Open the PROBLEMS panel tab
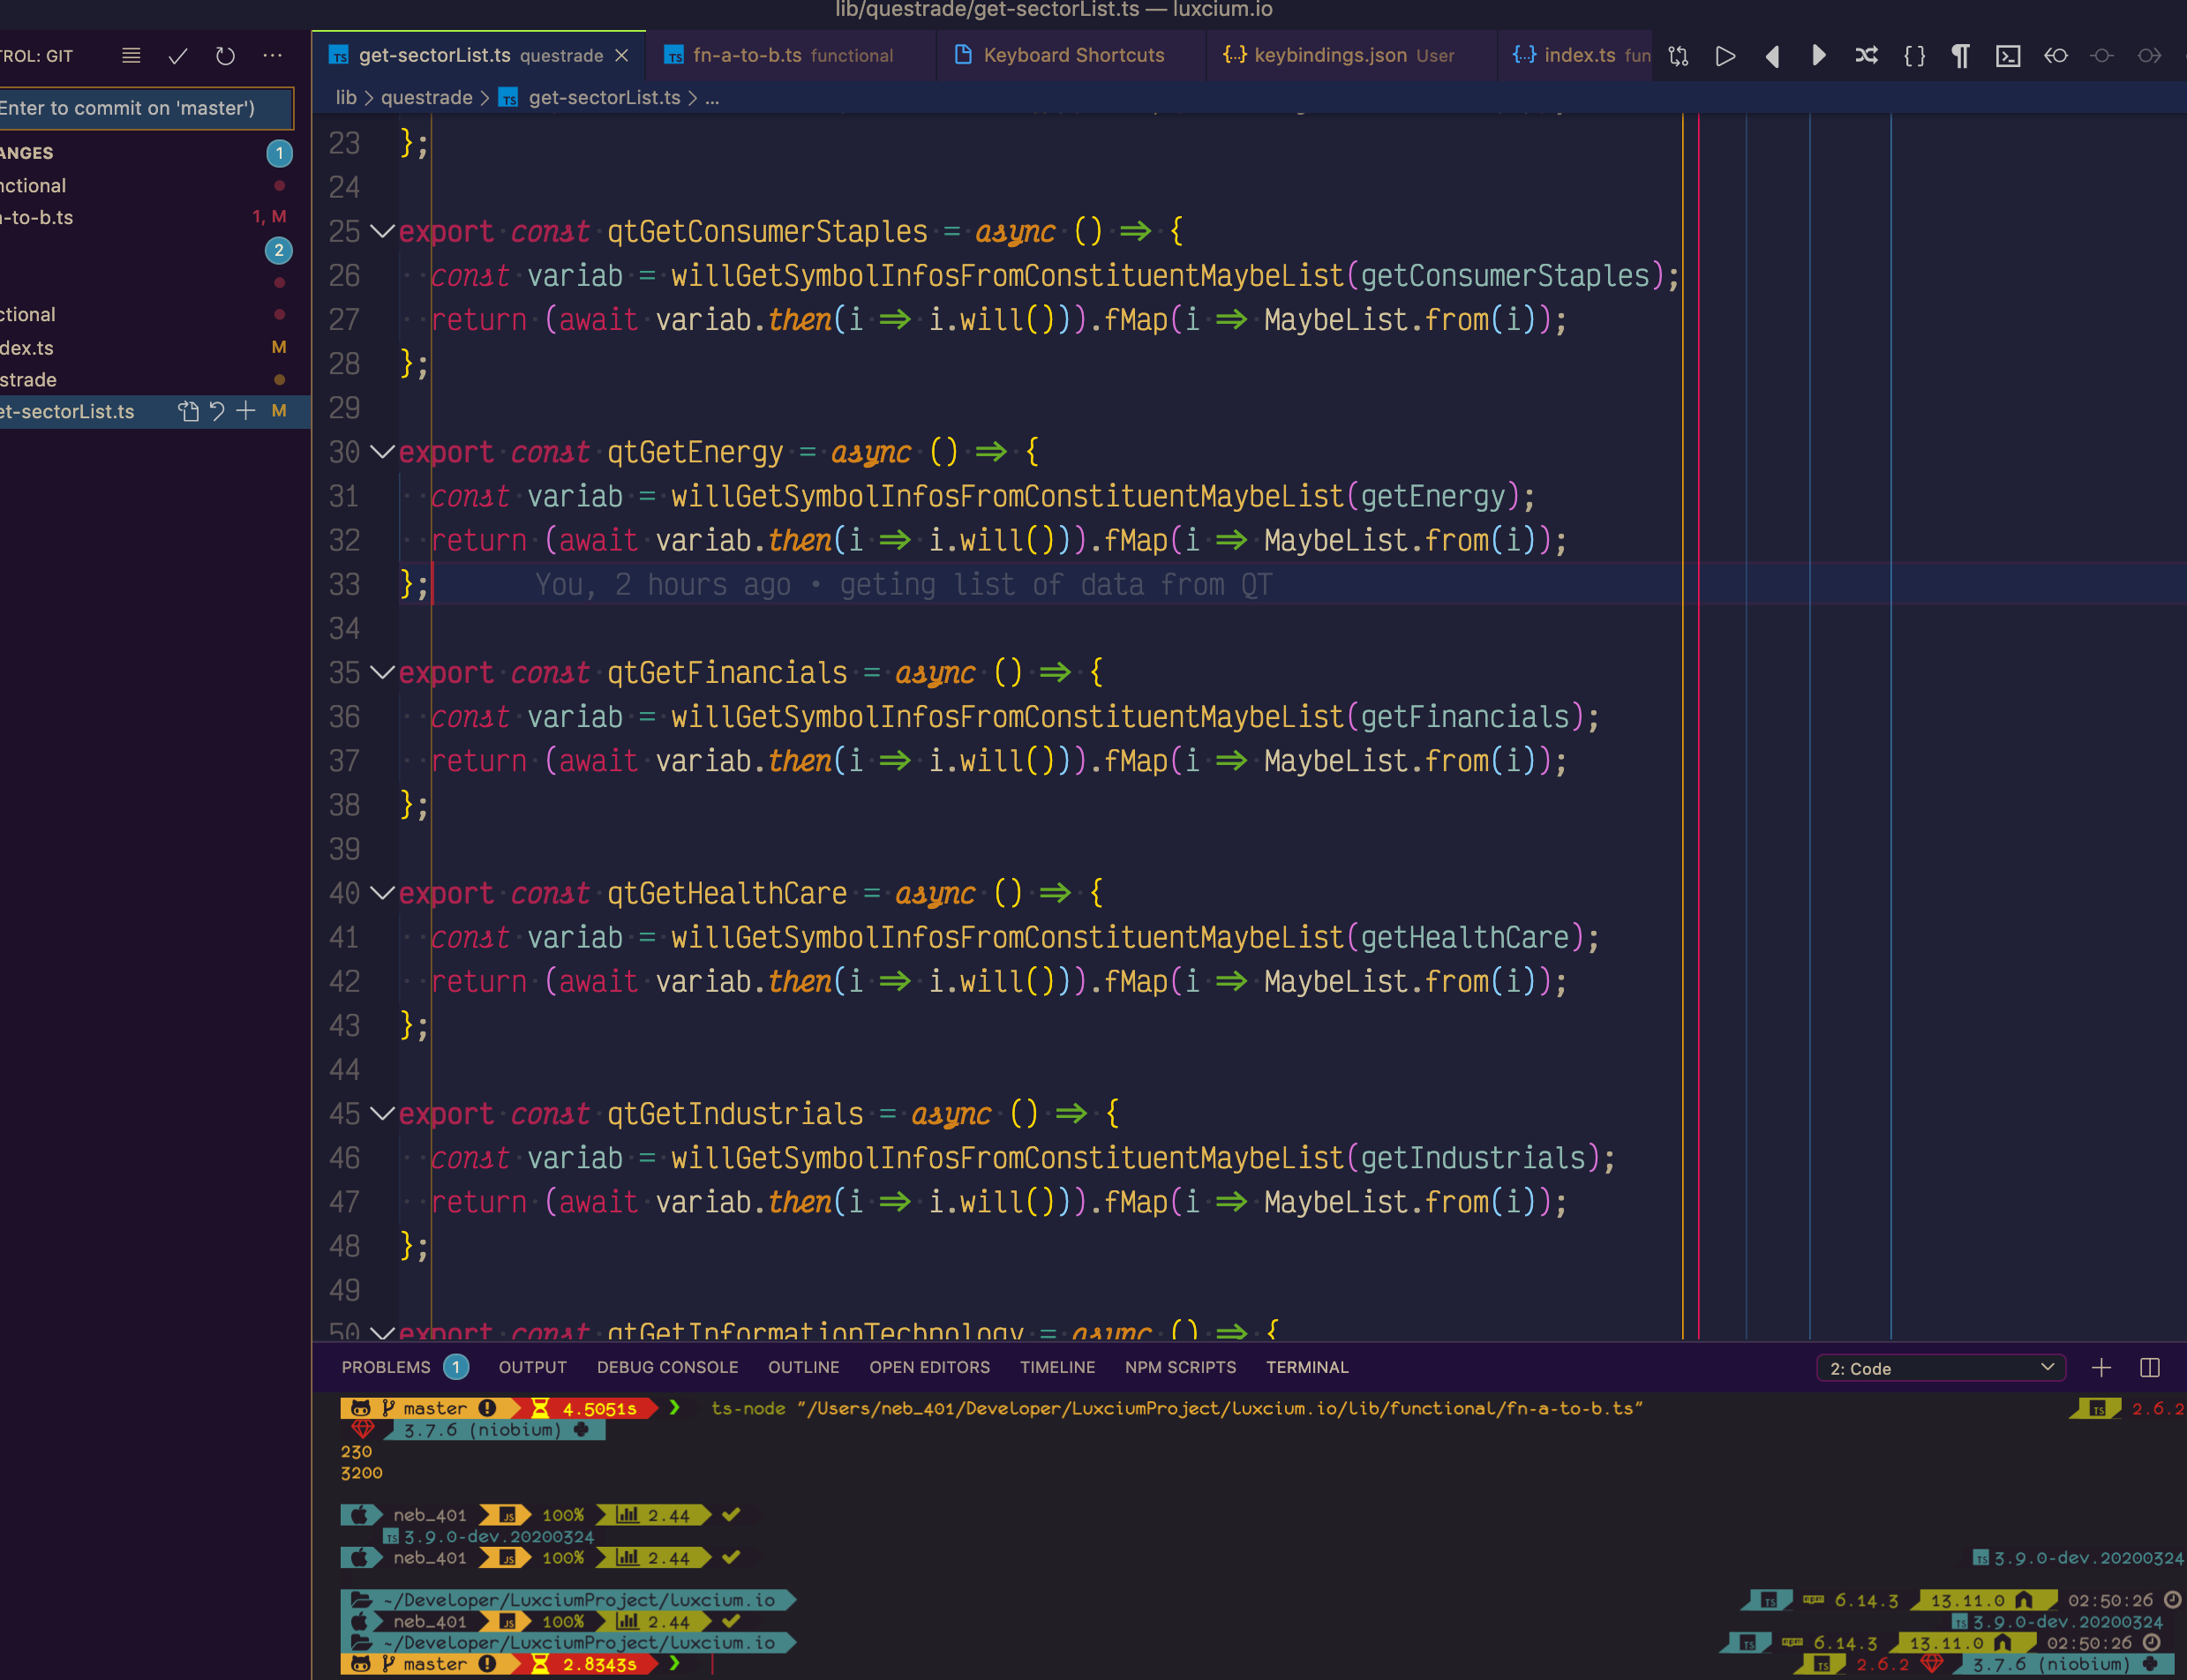This screenshot has width=2187, height=1680. click(386, 1367)
